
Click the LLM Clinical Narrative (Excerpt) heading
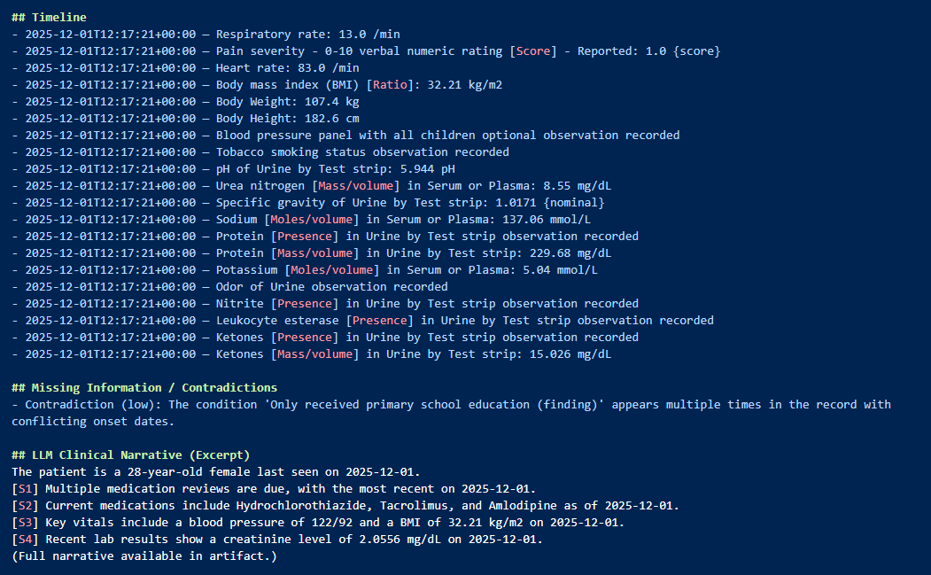click(x=131, y=455)
